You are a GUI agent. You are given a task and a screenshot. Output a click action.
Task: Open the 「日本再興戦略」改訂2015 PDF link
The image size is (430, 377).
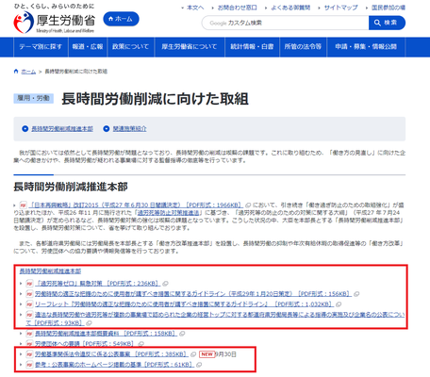coord(136,205)
